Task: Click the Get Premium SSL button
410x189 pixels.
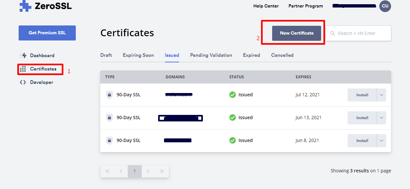Action: (47, 33)
